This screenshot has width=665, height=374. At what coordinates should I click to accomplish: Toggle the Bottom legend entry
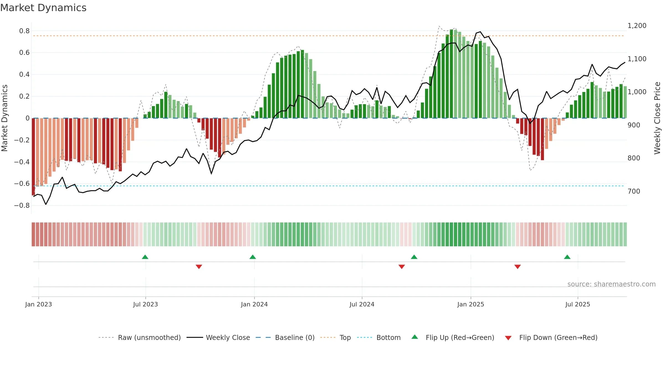pos(379,337)
